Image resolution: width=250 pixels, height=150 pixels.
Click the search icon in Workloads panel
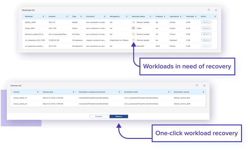pyautogui.click(x=209, y=10)
